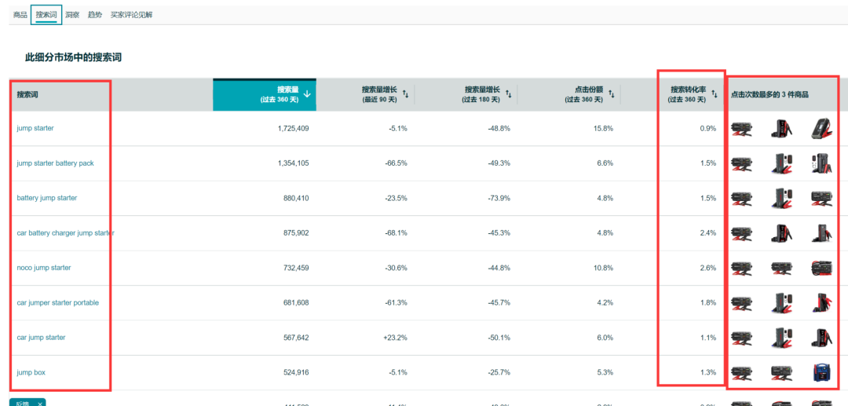
Task: Open first thumbnail in "jump box" row
Action: 741,372
